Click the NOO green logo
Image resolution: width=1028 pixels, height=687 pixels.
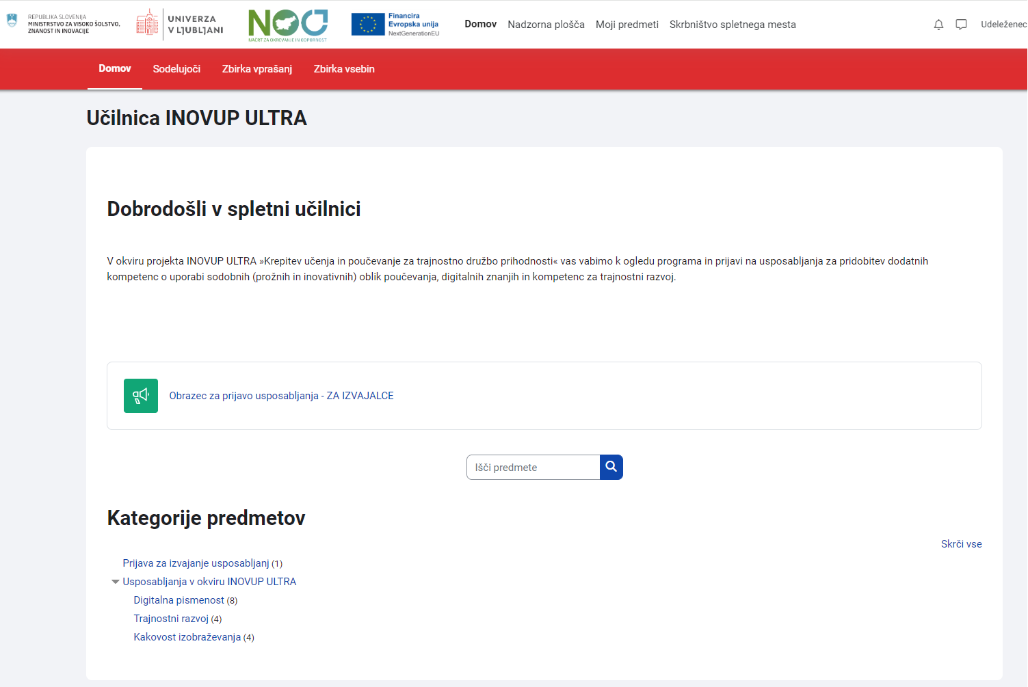tap(288, 25)
